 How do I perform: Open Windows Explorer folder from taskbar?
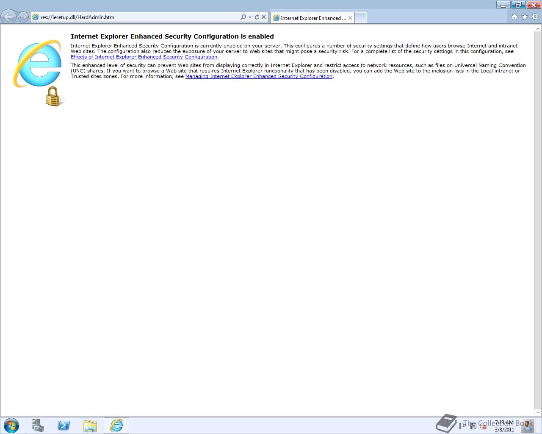pyautogui.click(x=90, y=426)
